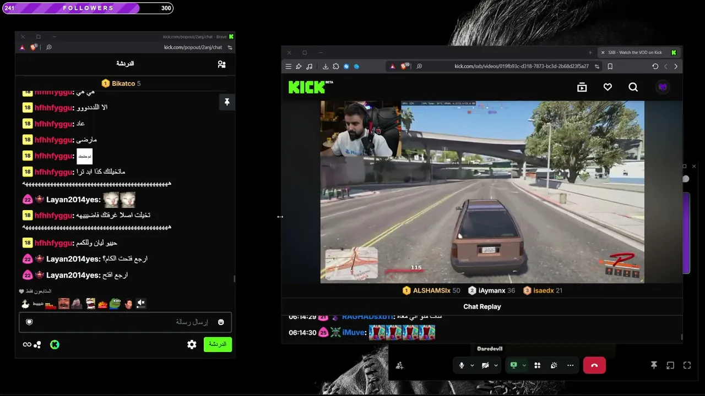Click Brave Shields icon in VOD browser address bar

pyautogui.click(x=405, y=67)
